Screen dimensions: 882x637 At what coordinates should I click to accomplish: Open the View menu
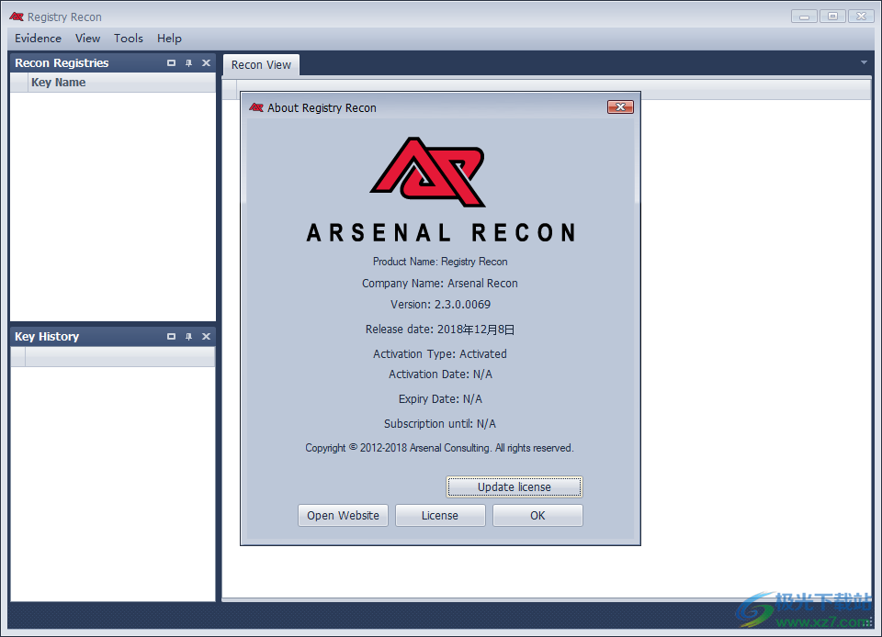click(87, 38)
